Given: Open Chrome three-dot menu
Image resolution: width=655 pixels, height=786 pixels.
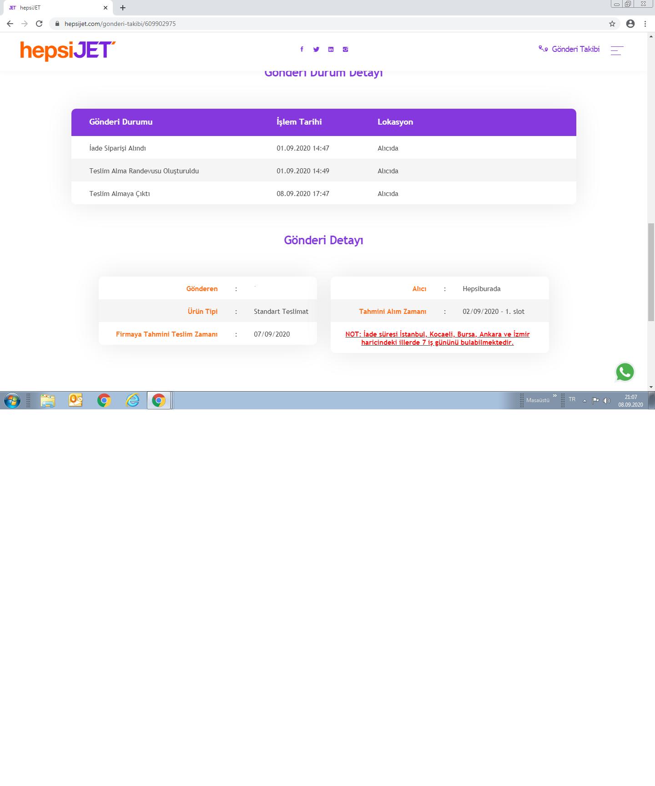Looking at the screenshot, I should (x=645, y=24).
